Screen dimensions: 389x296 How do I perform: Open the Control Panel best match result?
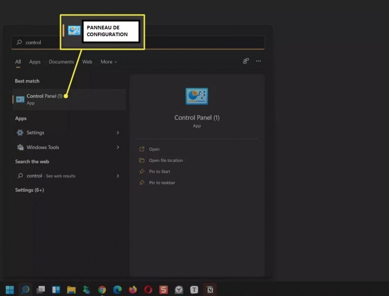click(x=69, y=99)
